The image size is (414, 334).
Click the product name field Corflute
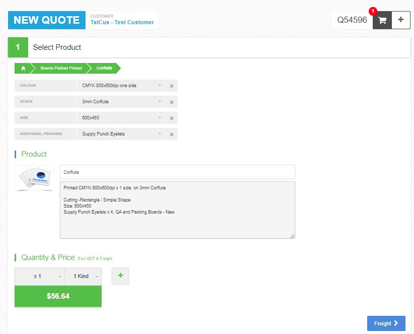click(178, 172)
